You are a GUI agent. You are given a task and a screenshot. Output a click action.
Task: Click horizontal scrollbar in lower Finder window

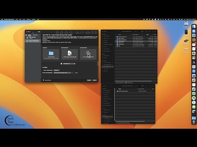(x=130, y=121)
